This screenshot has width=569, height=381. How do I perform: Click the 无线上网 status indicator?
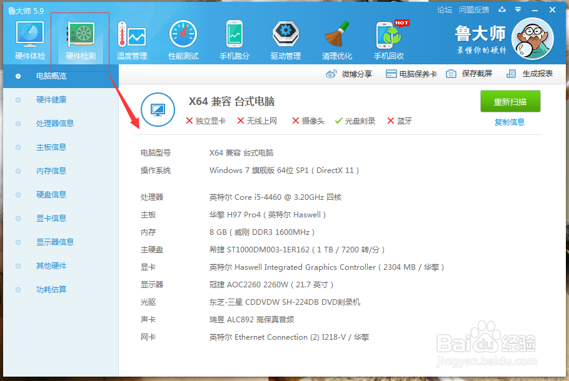[257, 121]
